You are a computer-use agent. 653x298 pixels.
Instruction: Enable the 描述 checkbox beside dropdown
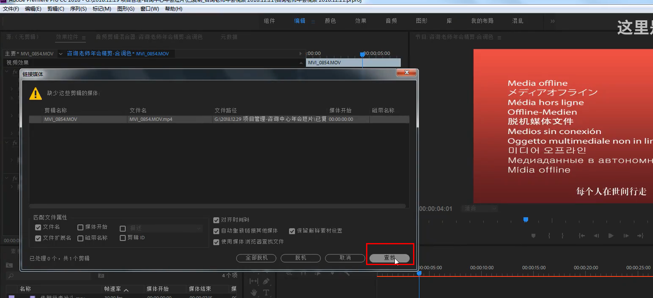[123, 229]
